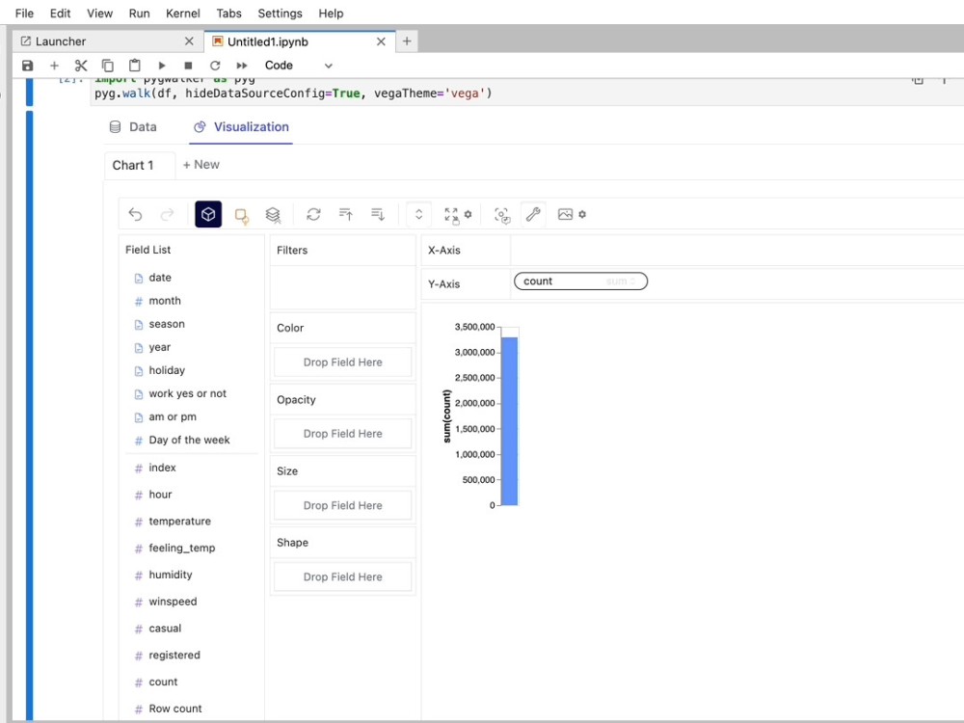Open the export image settings gear

click(x=582, y=214)
